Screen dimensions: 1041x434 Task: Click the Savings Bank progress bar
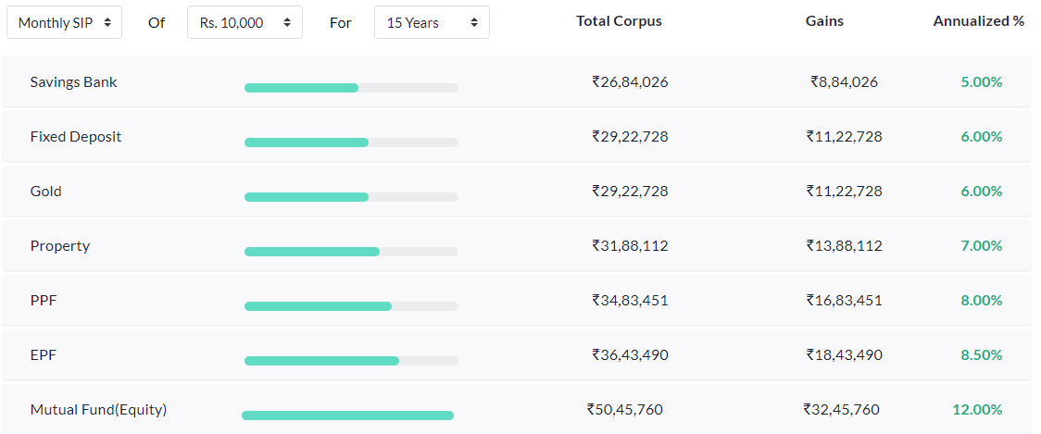(351, 88)
